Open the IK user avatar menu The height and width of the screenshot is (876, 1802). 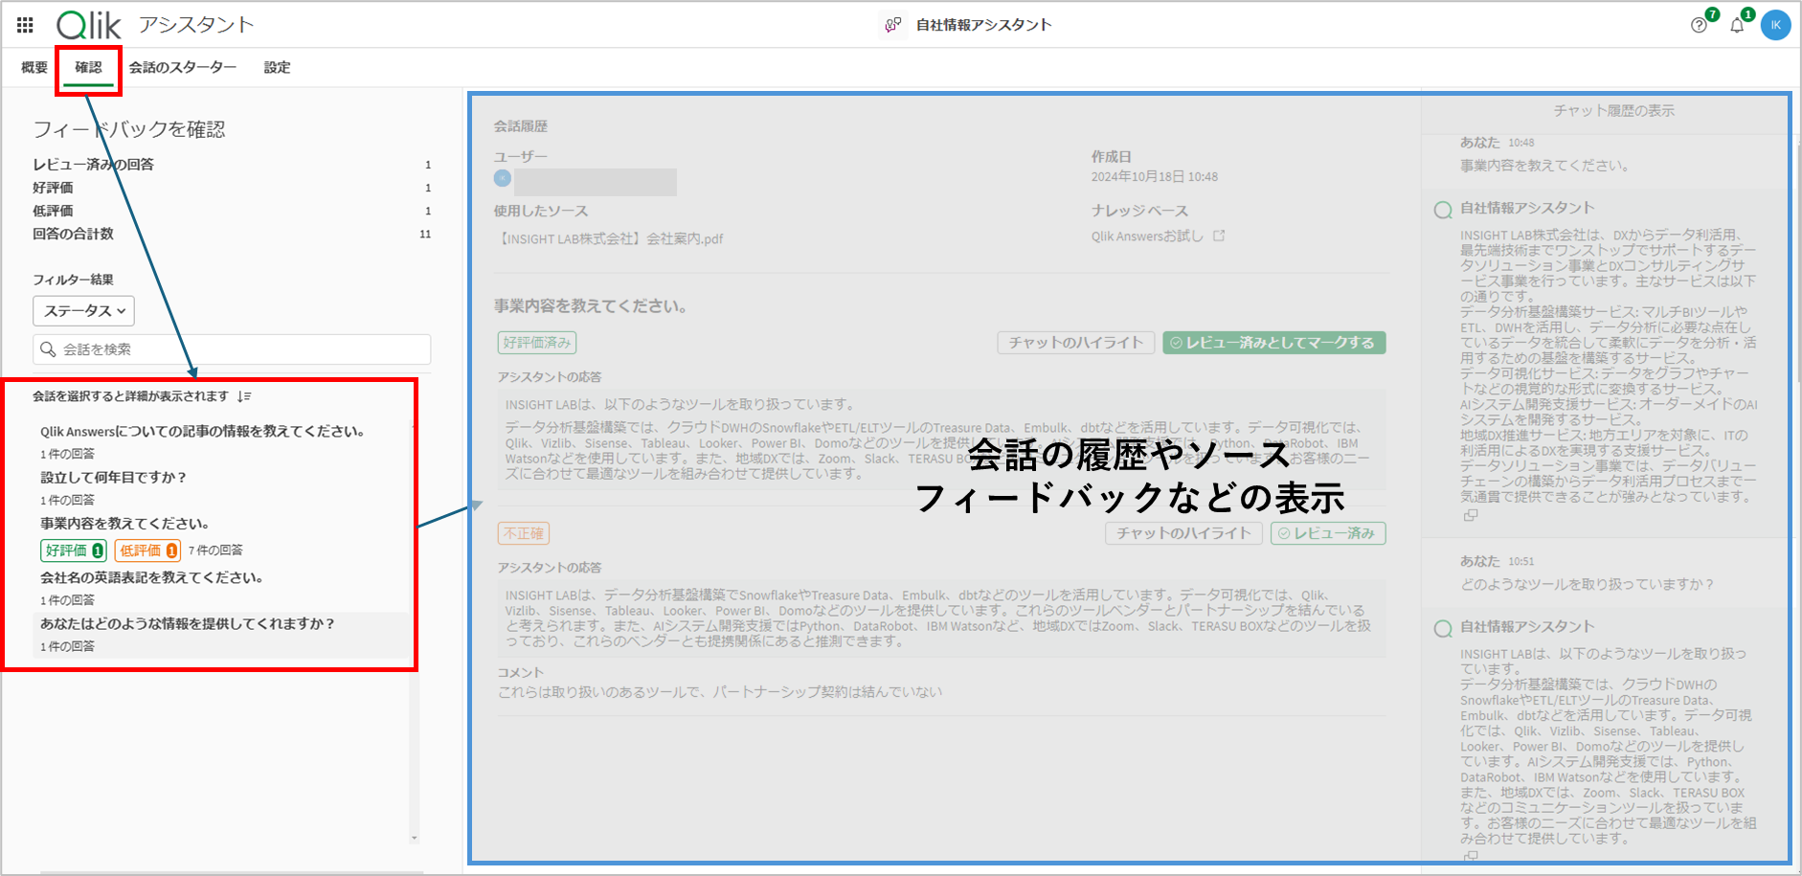tap(1776, 25)
